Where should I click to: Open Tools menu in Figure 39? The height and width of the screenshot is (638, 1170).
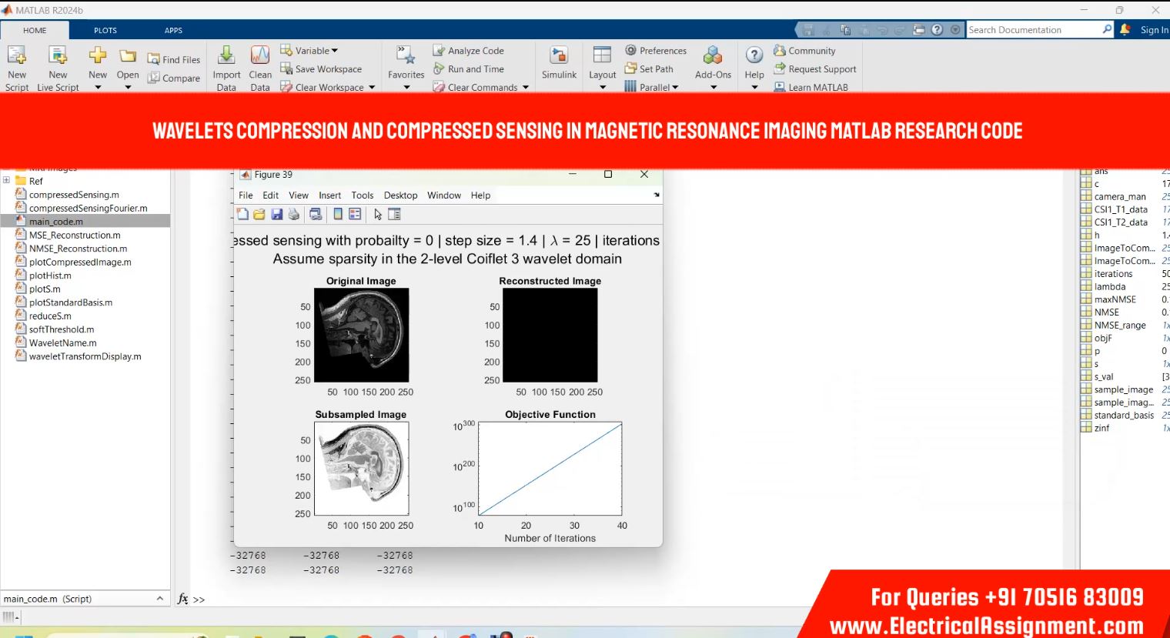click(363, 195)
